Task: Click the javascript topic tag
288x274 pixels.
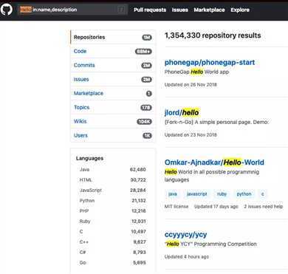Action: (197, 194)
